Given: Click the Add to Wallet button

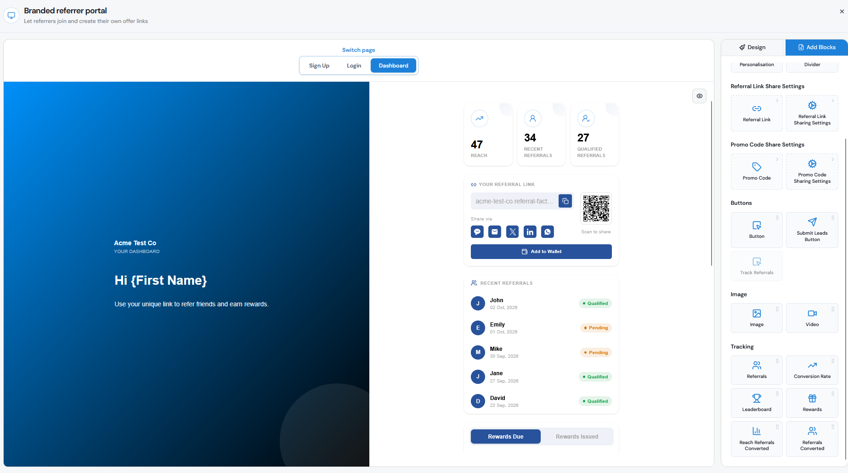Looking at the screenshot, I should [541, 252].
